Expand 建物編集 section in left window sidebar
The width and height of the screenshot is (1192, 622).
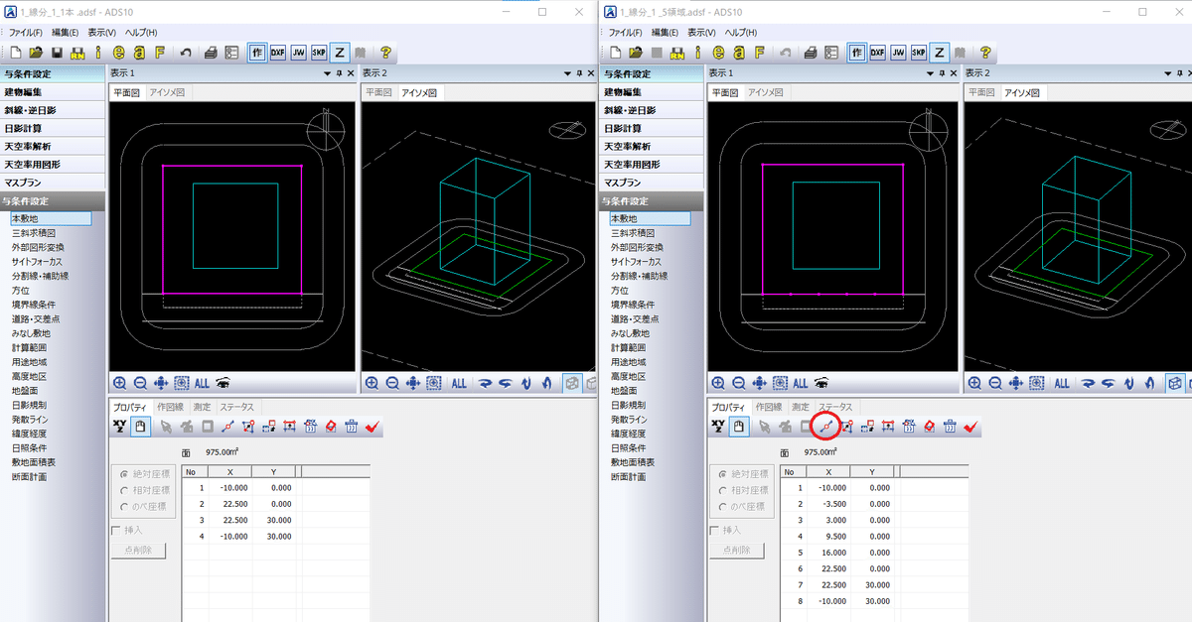[x=53, y=92]
